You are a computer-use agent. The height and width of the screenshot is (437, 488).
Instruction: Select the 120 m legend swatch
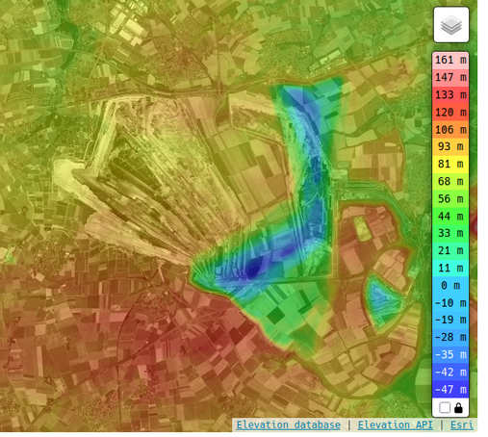pyautogui.click(x=450, y=113)
